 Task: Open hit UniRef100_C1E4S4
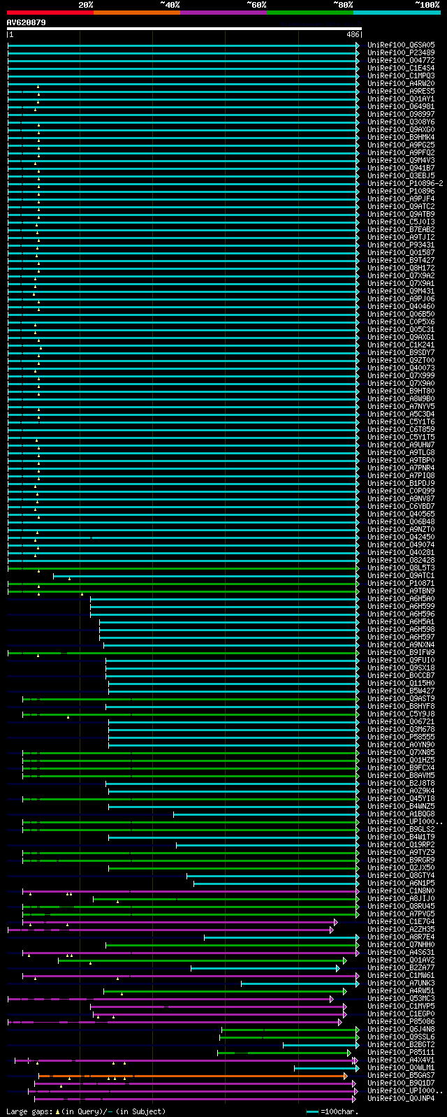401,68
